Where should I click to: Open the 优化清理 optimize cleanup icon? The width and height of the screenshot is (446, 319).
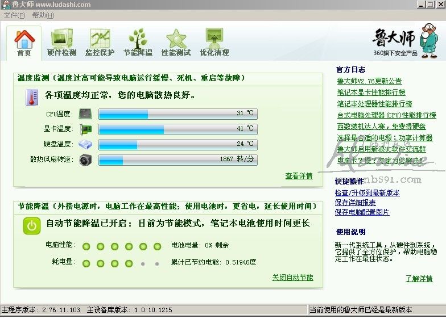[214, 39]
